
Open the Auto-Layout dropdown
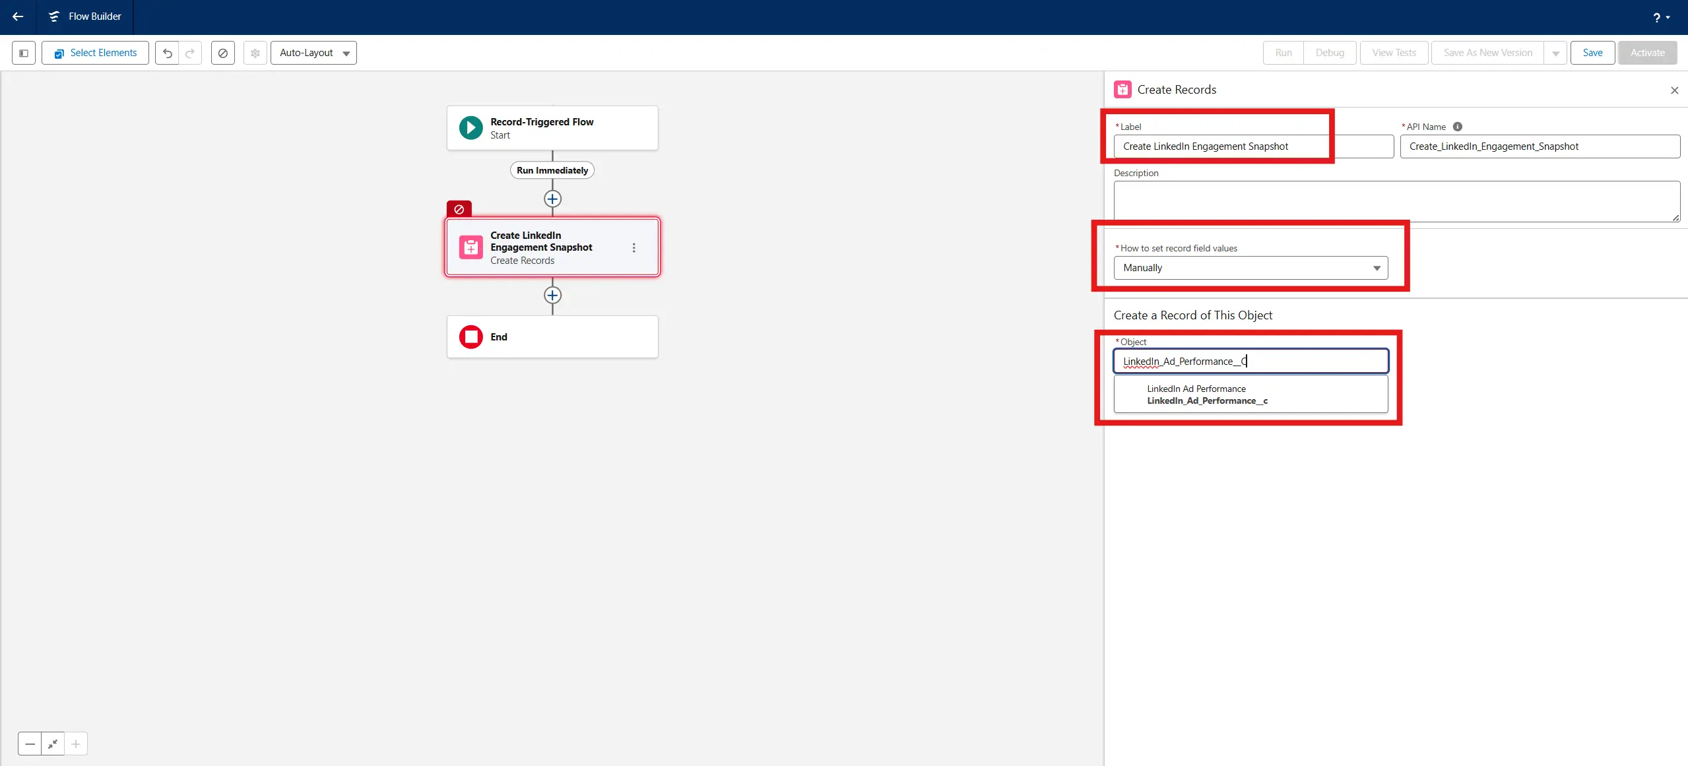(x=313, y=53)
